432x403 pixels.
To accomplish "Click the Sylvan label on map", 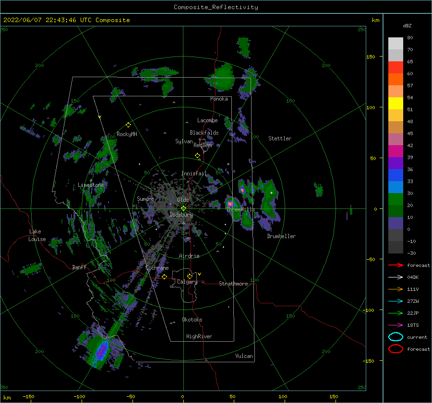I will (x=184, y=141).
